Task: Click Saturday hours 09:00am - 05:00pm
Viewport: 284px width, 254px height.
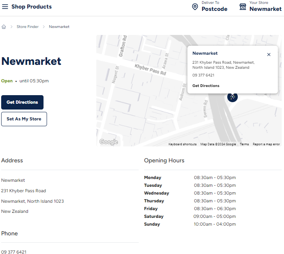Action: point(214,217)
